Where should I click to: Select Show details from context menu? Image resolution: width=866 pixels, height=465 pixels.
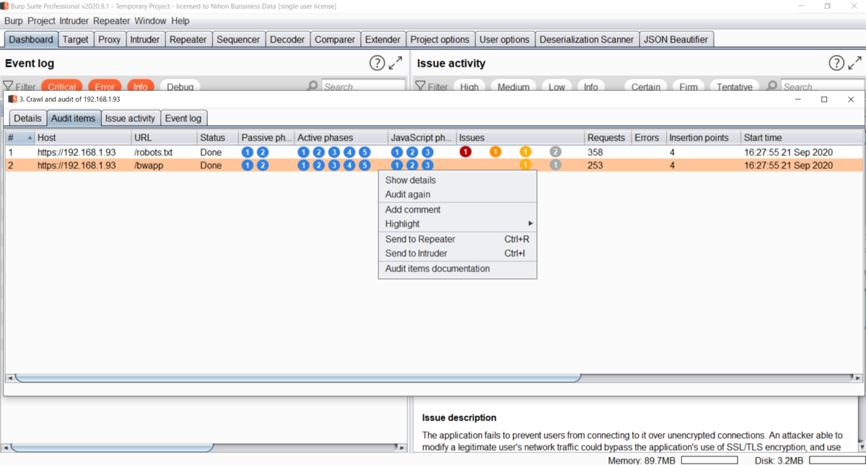[458, 181]
